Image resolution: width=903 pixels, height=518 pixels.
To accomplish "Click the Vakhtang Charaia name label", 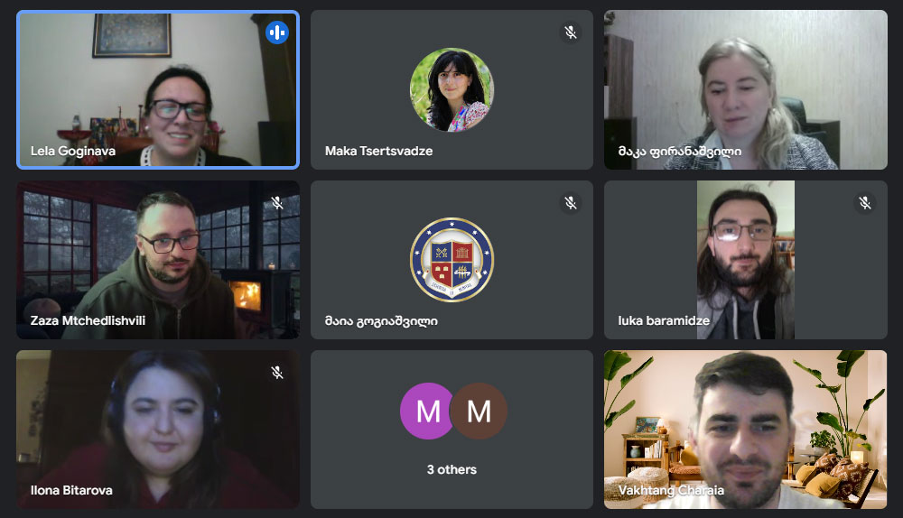I will (x=671, y=490).
